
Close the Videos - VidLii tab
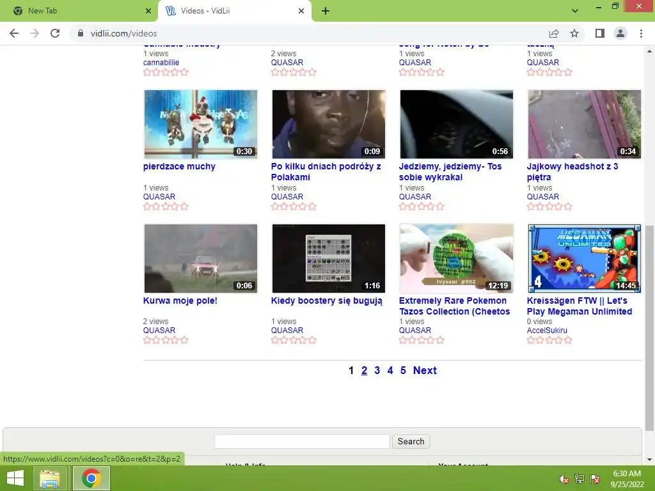[301, 11]
